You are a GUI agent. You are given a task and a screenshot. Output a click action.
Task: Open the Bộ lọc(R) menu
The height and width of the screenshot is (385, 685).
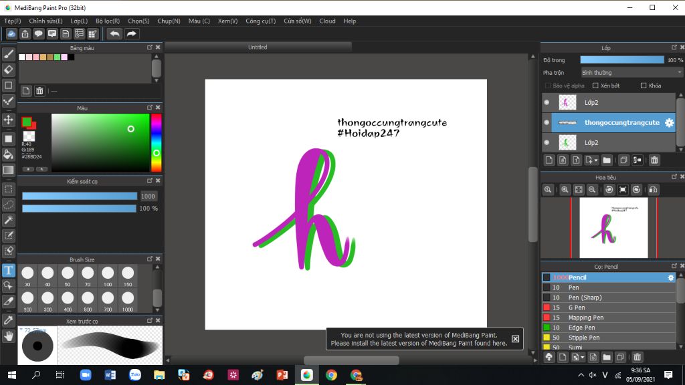[108, 21]
